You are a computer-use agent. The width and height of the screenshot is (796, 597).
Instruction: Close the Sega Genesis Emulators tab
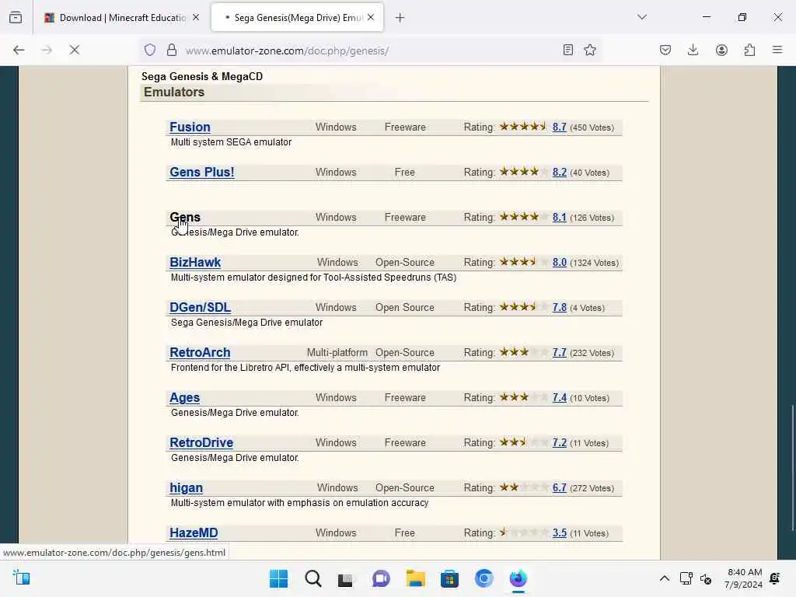click(x=371, y=18)
